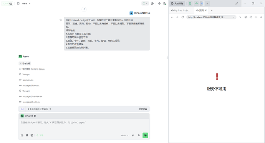This screenshot has width=265, height=143.
Task: Open the dasai project dropdown
Action: coord(26,3)
